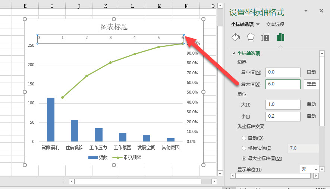Select column H header
This screenshot has width=330, height=189.
25,6
